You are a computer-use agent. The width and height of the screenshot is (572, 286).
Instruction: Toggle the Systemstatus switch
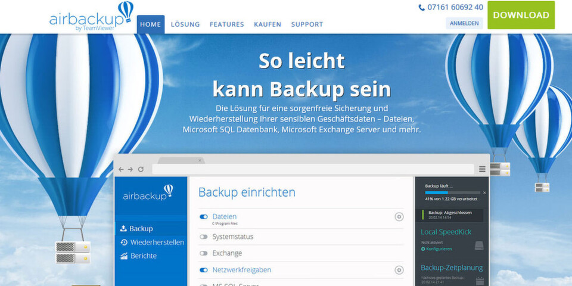[x=204, y=237]
